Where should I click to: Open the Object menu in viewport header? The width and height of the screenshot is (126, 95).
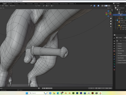6,6
